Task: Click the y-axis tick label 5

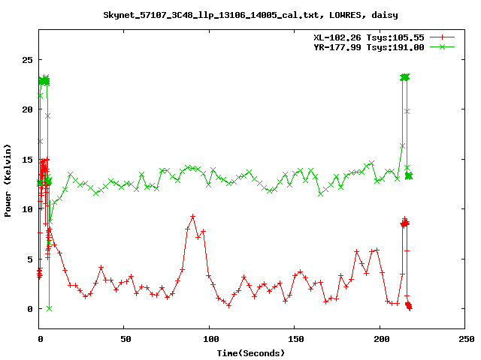Action: tap(29, 259)
